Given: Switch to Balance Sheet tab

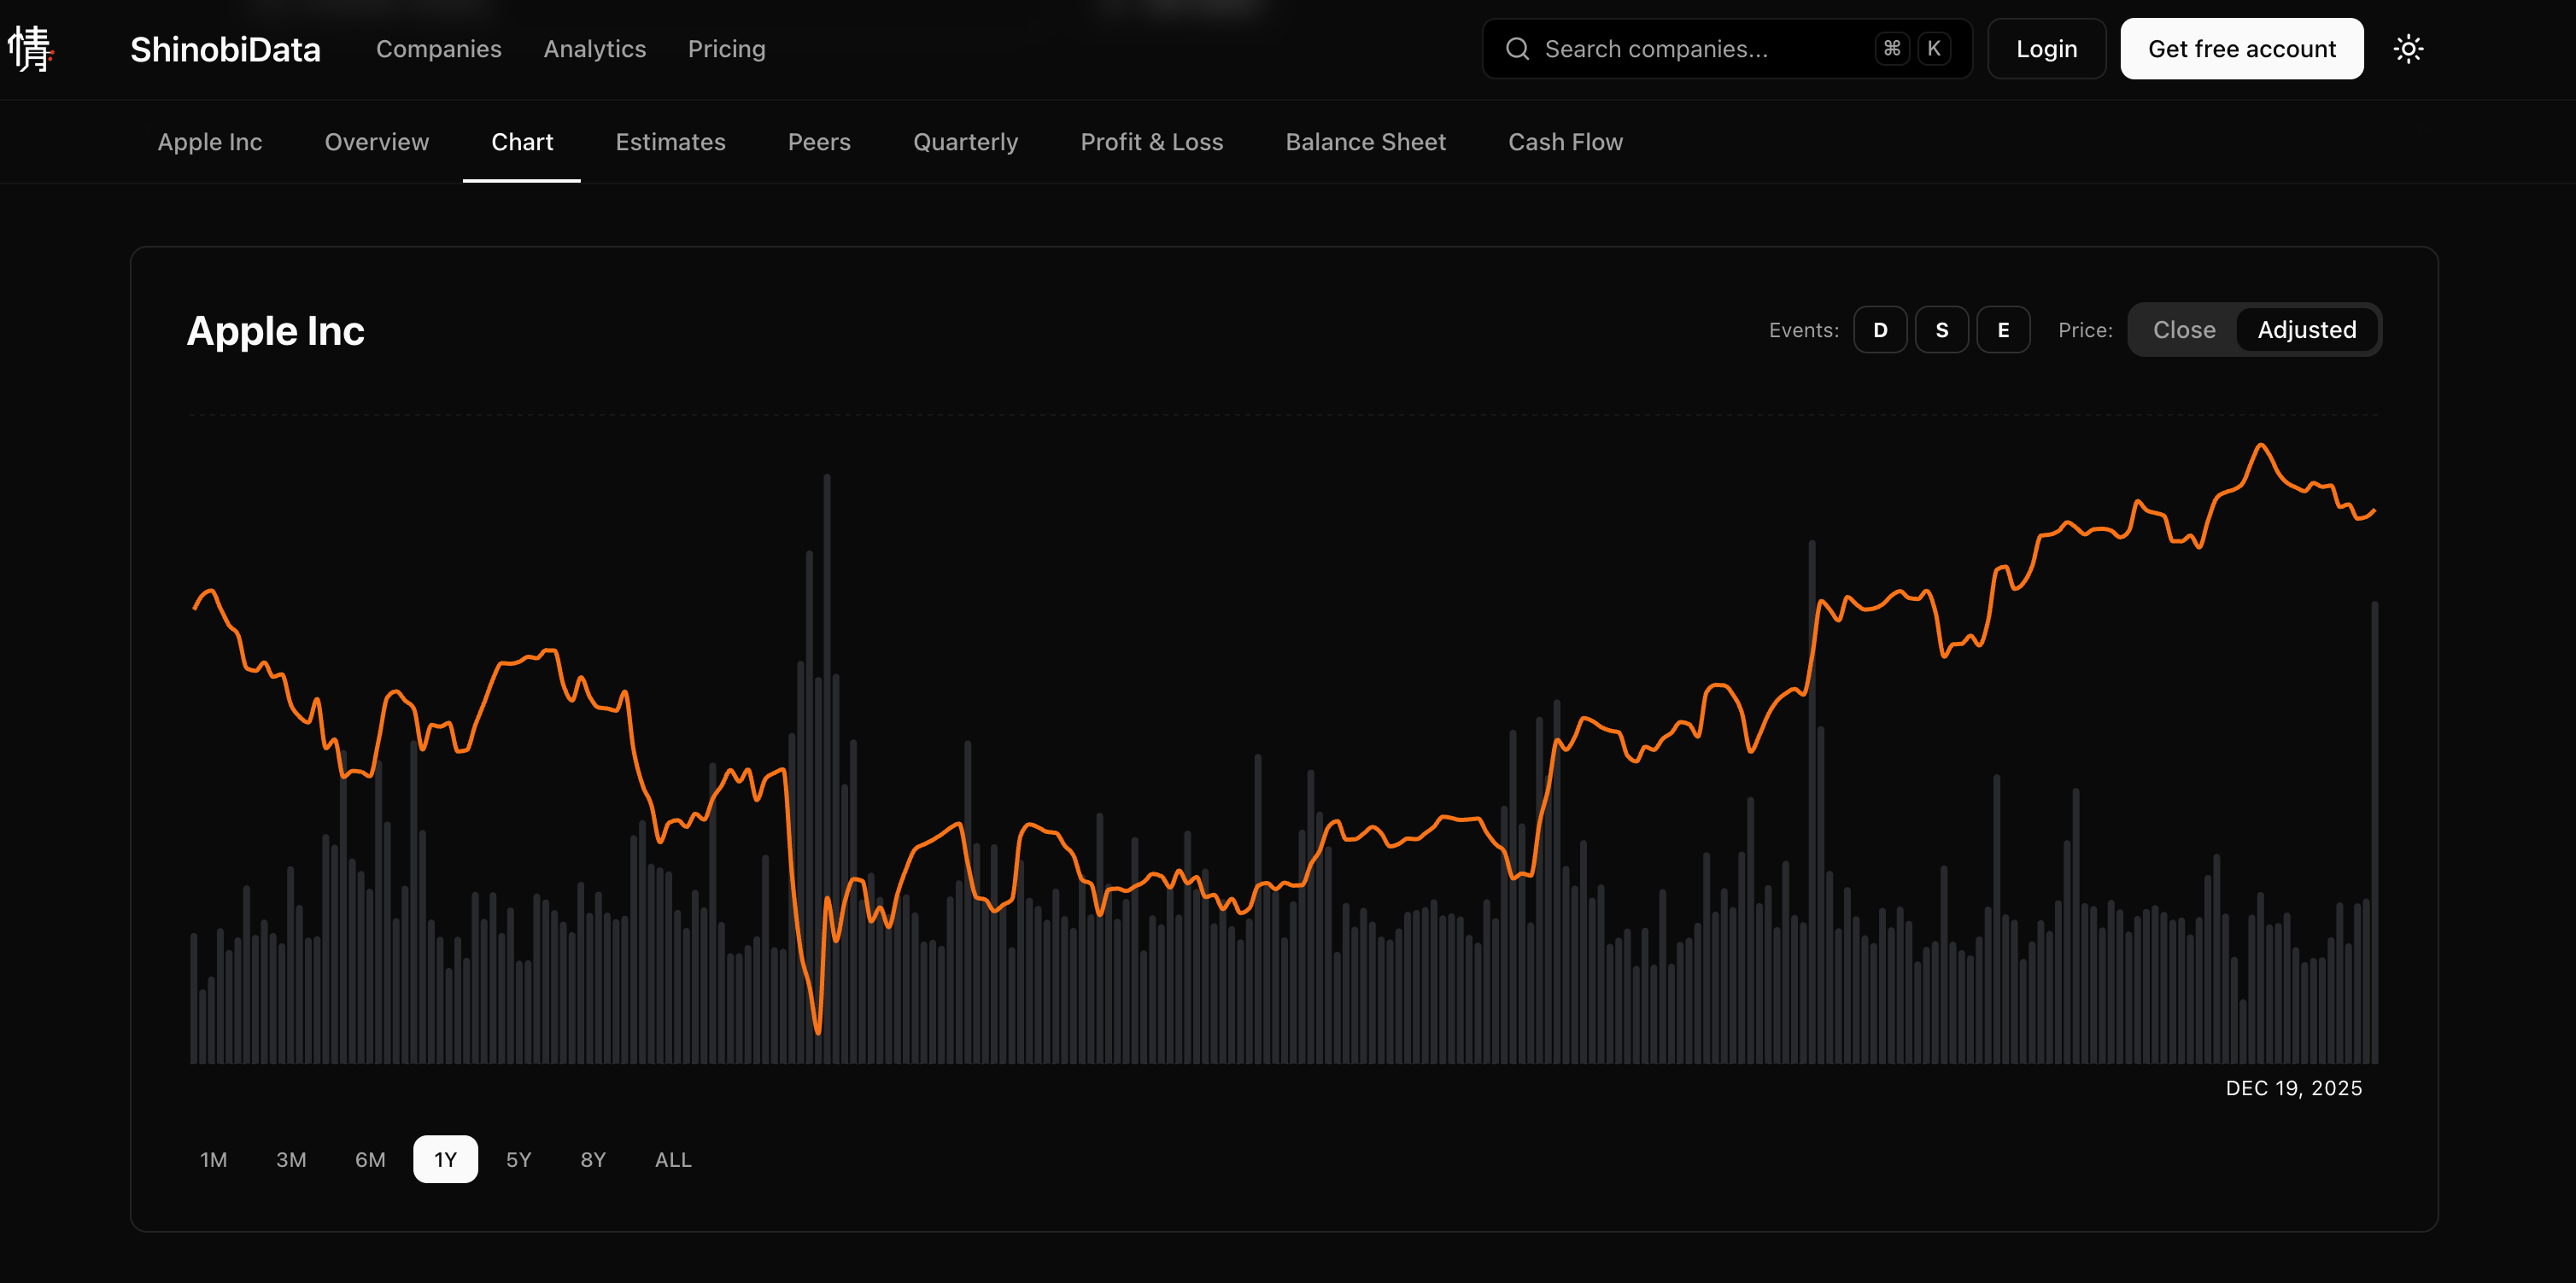Looking at the screenshot, I should pyautogui.click(x=1365, y=142).
